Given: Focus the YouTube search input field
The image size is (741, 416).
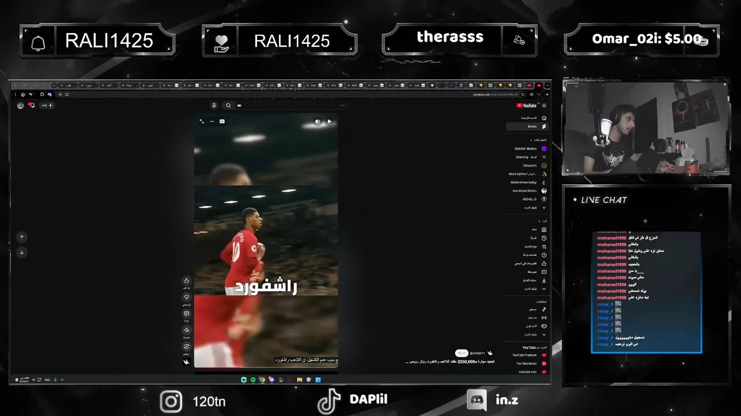Looking at the screenshot, I should [x=292, y=105].
